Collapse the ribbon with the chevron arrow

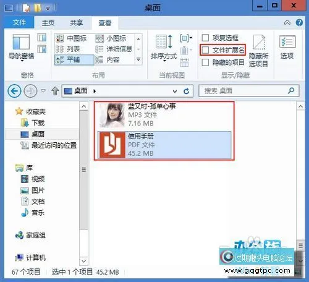pos(287,22)
